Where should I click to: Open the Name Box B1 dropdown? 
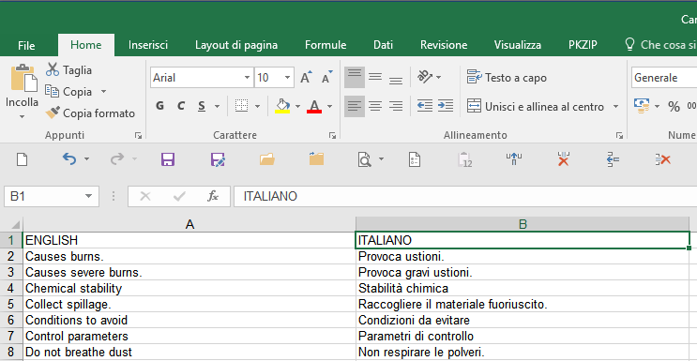click(x=88, y=196)
